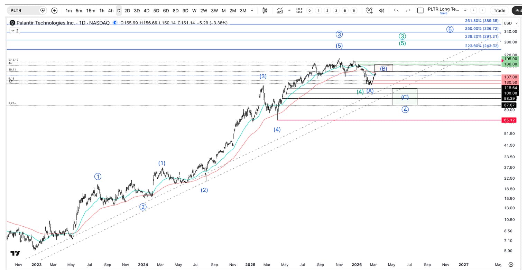Switch to the M monthly interval
Screen dimensions: 527x278
coord(224,10)
